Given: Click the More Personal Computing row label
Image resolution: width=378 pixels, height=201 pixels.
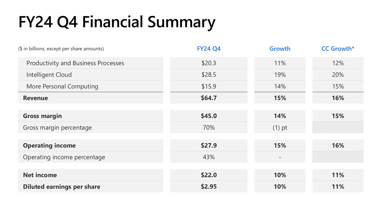Looking at the screenshot, I should (62, 86).
